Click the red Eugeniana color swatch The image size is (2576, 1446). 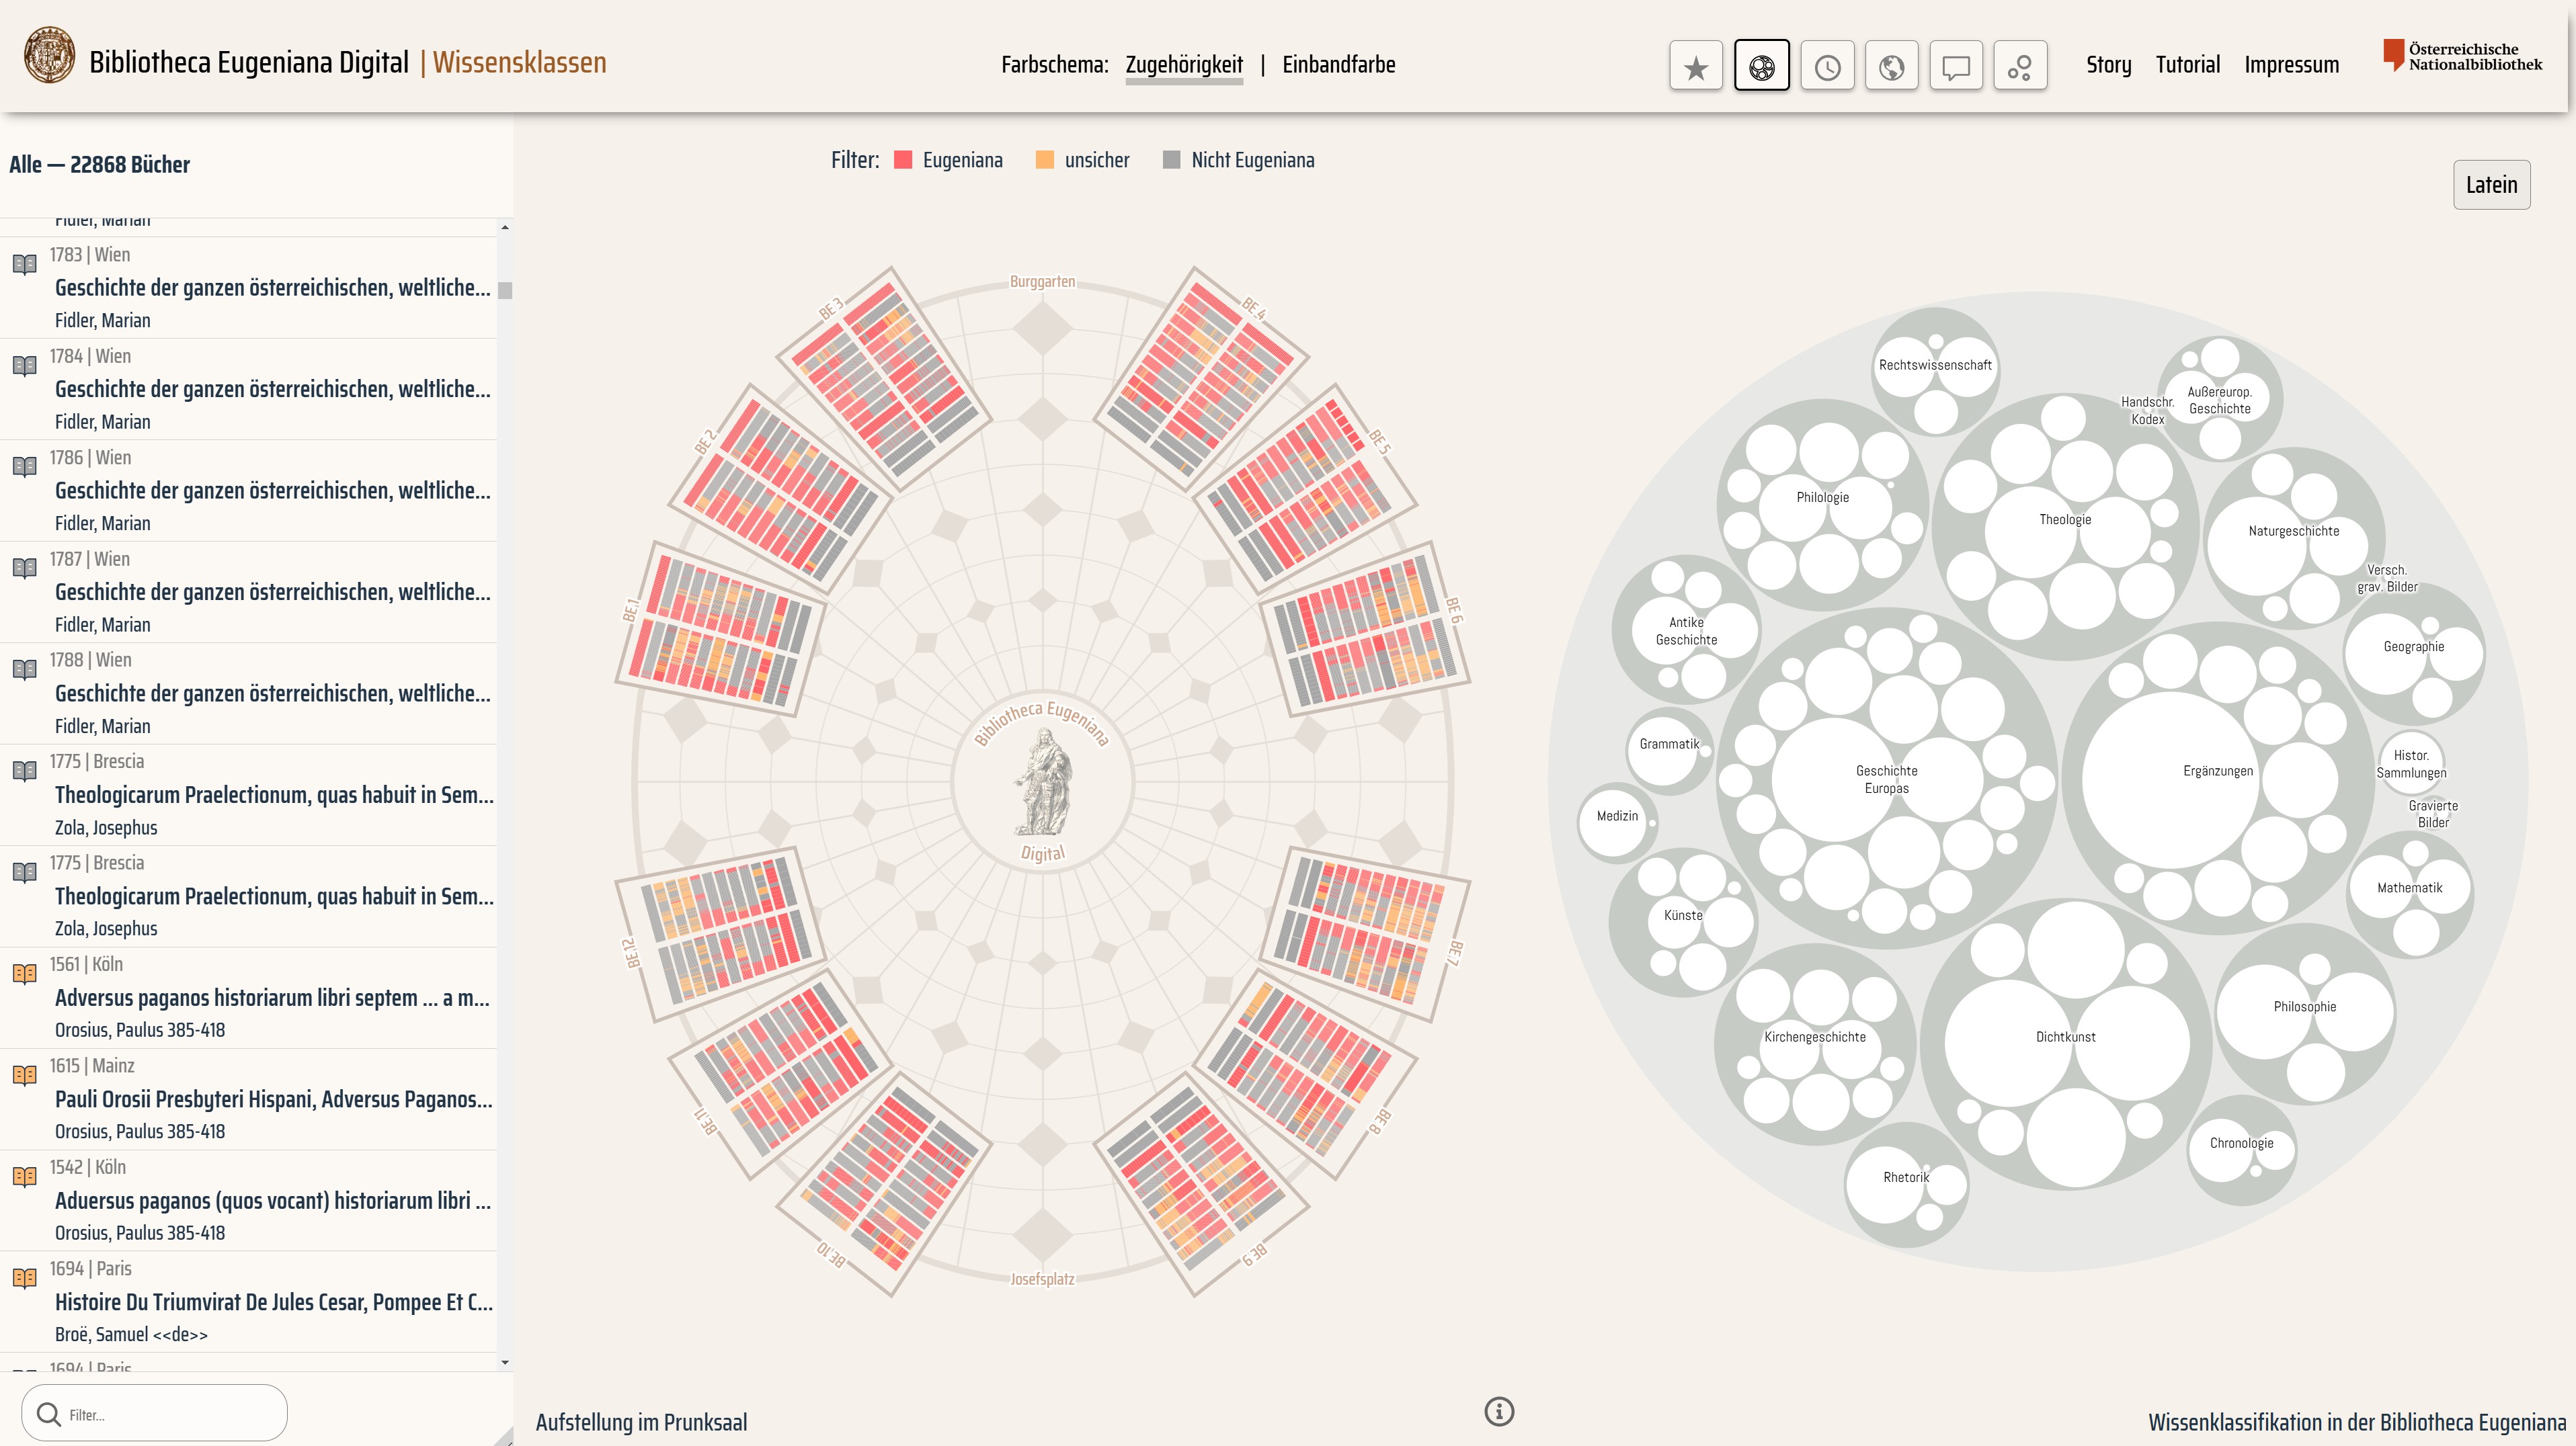tap(903, 160)
